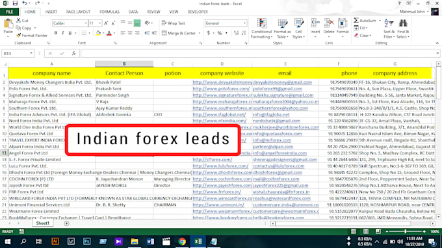Open Find & Select binoculars
Screen dimensions: 442x248
tap(403, 29)
